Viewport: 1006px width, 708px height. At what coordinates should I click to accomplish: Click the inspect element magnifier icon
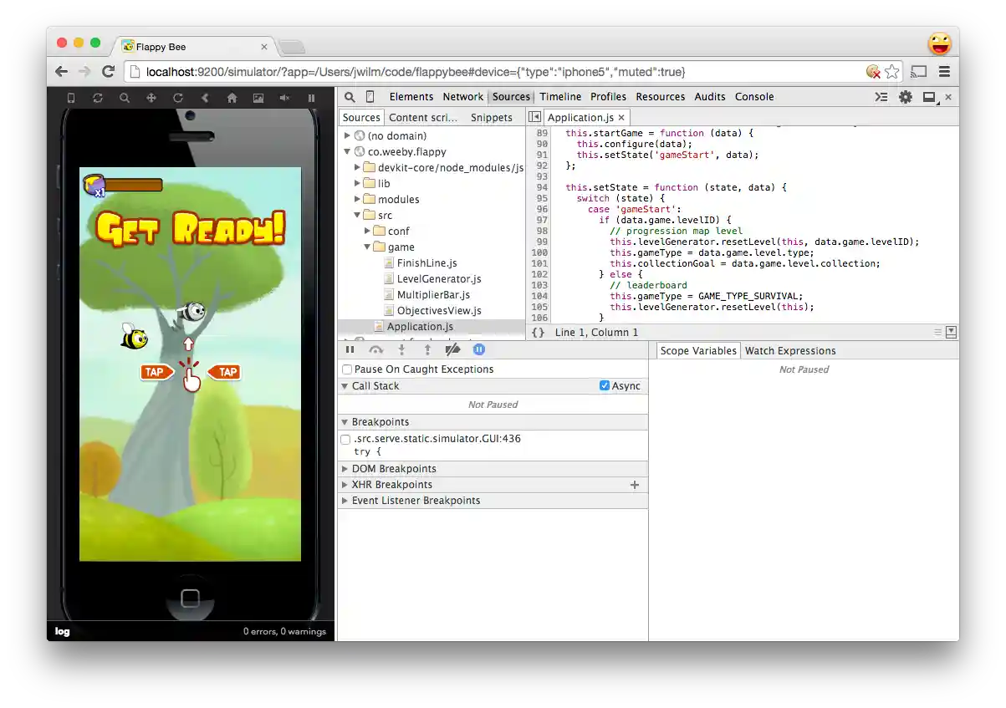(350, 97)
